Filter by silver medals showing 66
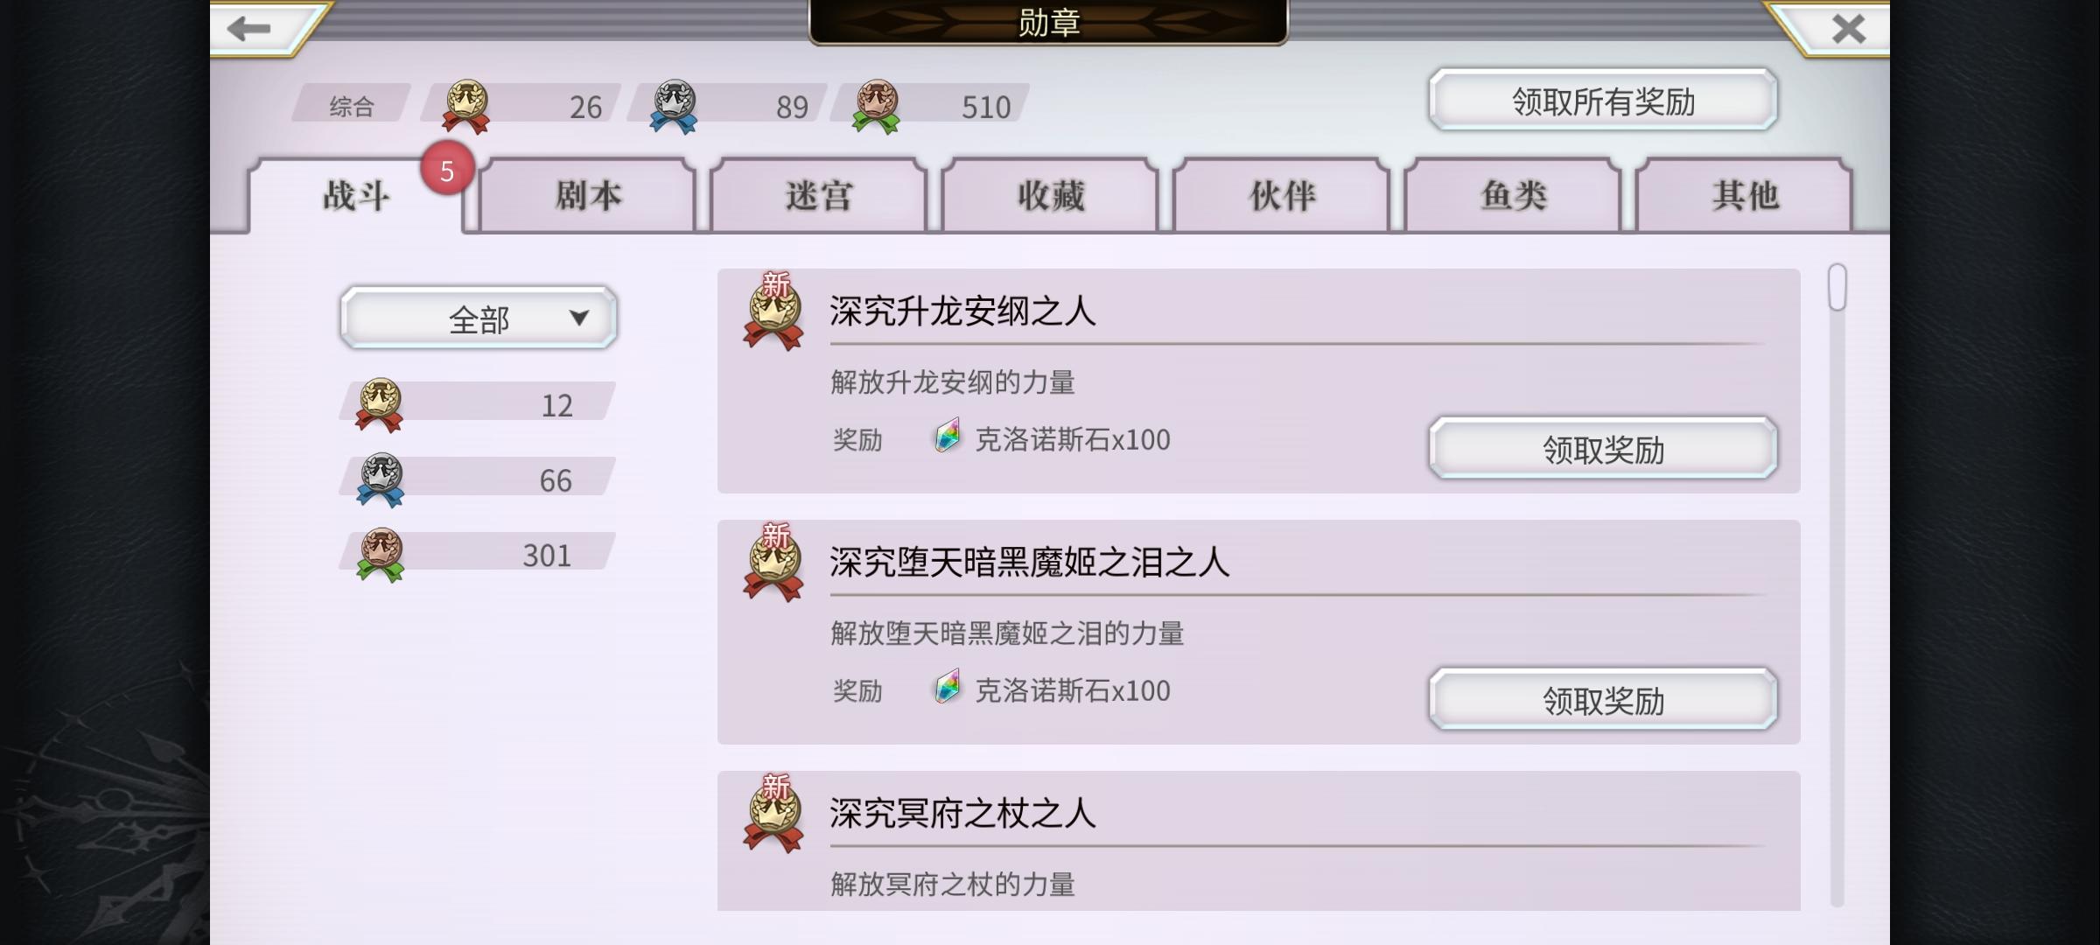2100x945 pixels. [479, 479]
